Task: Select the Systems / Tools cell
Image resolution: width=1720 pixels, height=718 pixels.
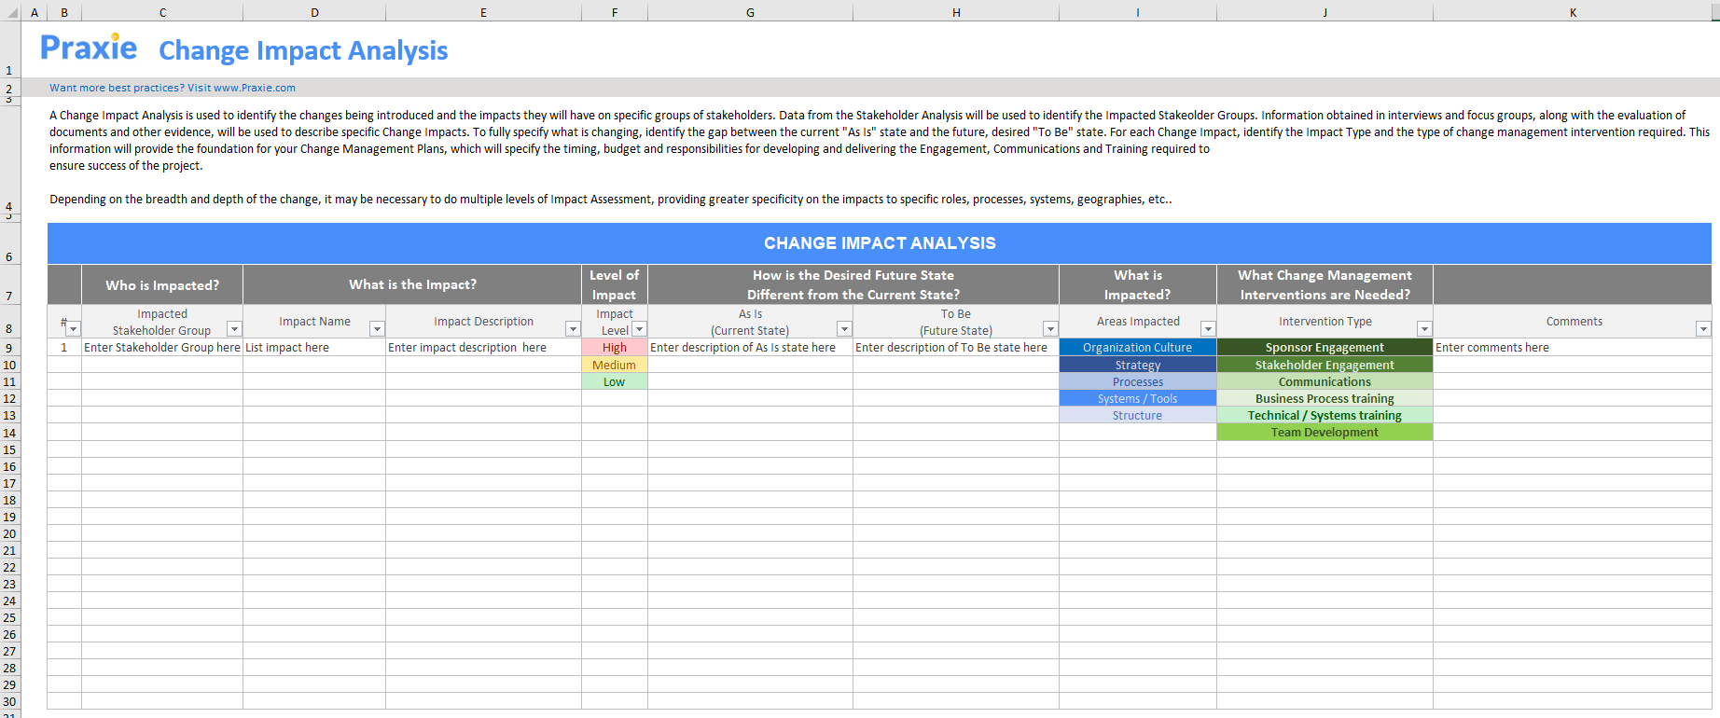Action: pos(1138,398)
